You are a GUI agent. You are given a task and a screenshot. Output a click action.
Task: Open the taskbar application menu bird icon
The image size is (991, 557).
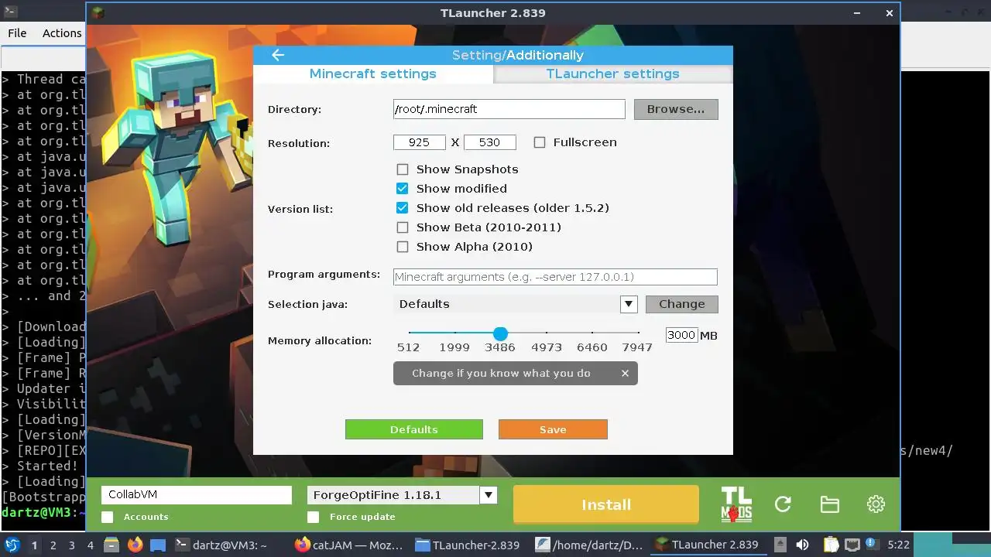pyautogui.click(x=13, y=545)
